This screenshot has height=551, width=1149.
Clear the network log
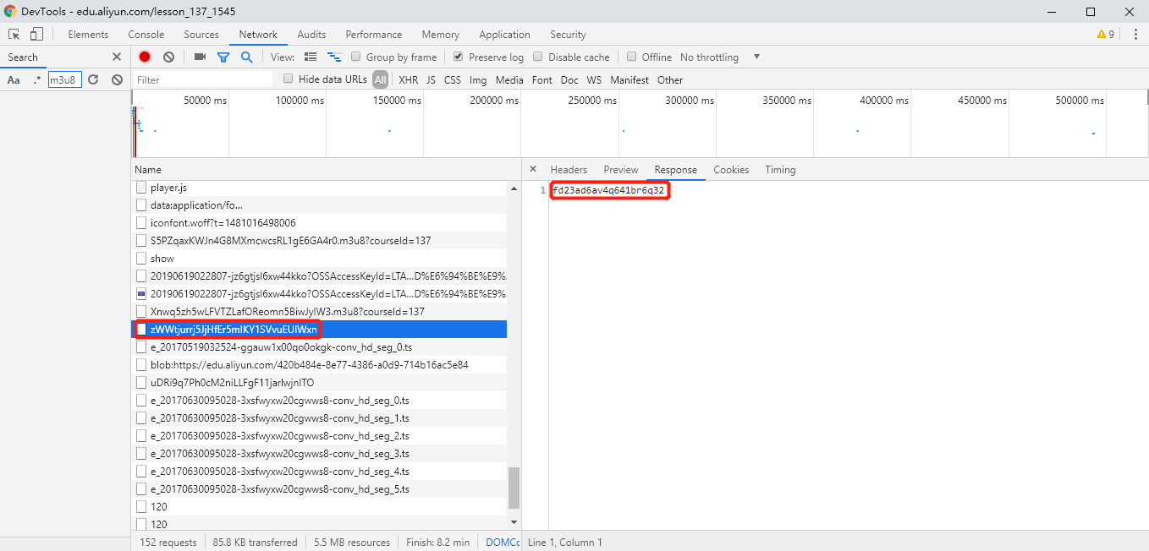[x=168, y=57]
